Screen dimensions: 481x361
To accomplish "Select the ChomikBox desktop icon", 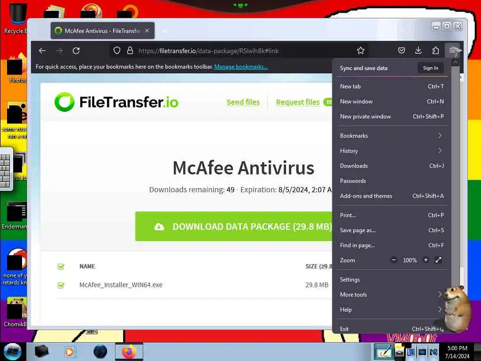I will pyautogui.click(x=16, y=312).
